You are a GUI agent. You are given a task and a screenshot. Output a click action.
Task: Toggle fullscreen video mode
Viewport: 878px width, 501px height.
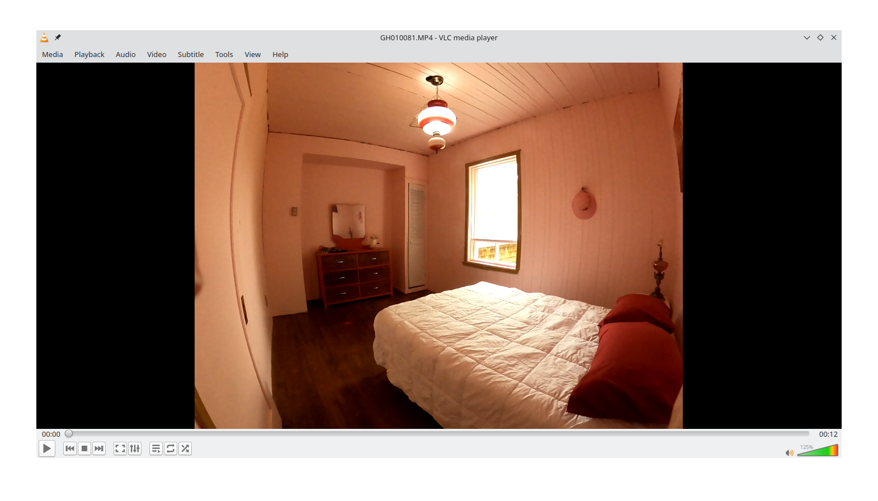120,448
